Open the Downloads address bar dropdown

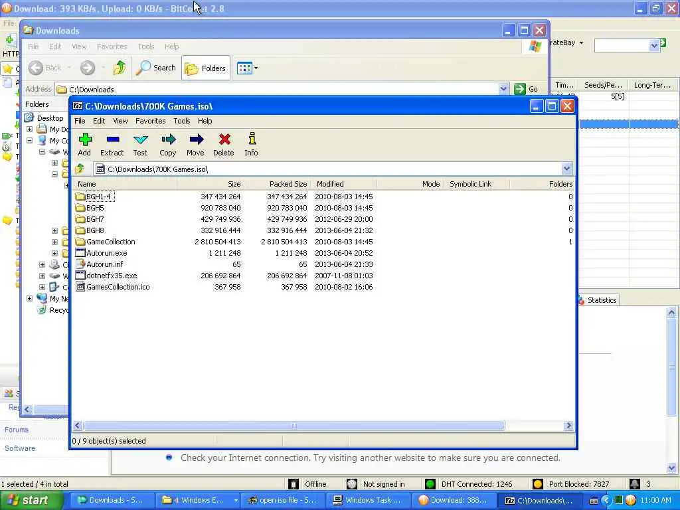point(503,89)
